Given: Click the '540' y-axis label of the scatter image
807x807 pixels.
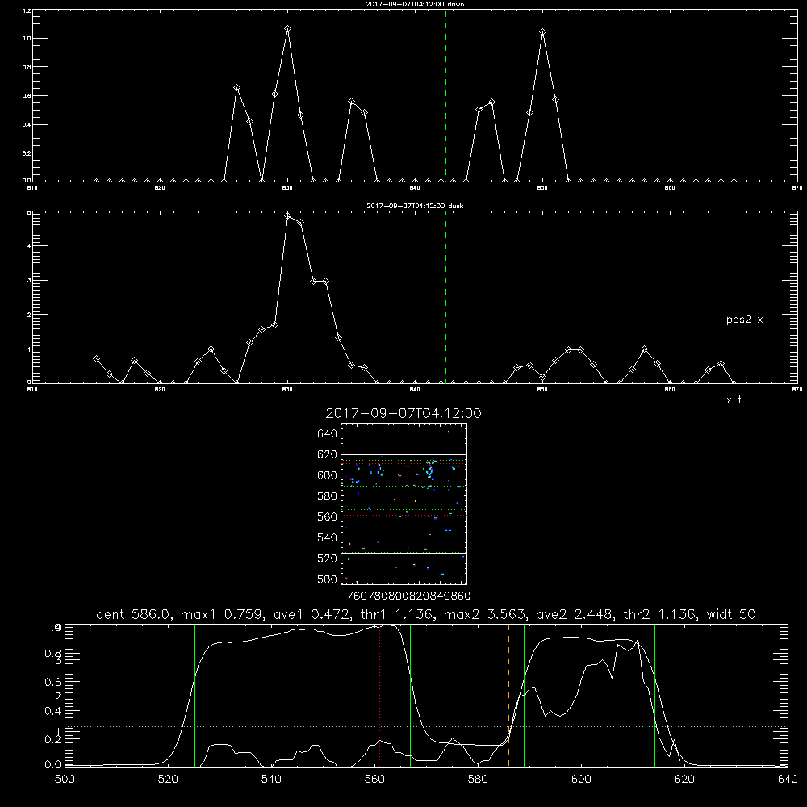Looking at the screenshot, I should coord(328,537).
